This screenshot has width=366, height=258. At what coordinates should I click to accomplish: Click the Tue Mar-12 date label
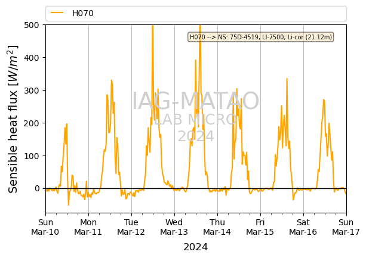pyautogui.click(x=131, y=227)
